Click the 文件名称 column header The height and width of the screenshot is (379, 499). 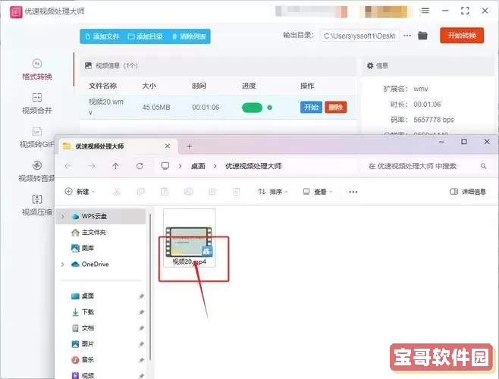pos(103,86)
